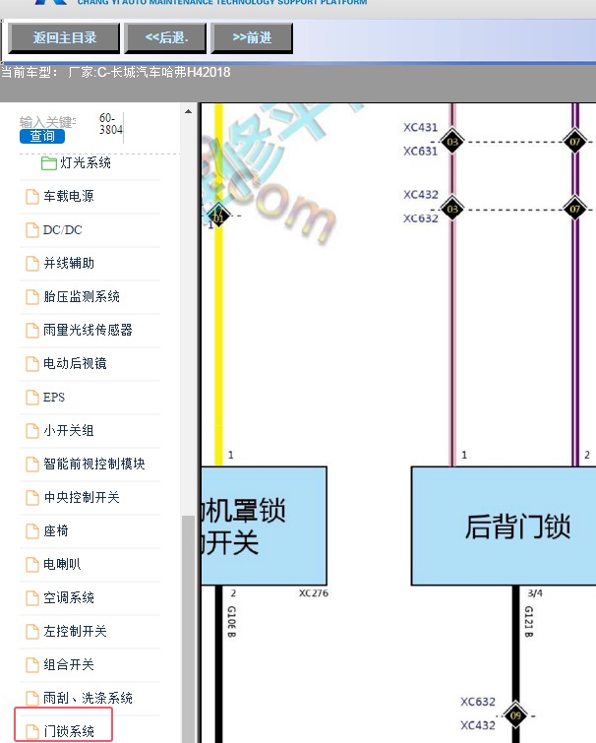Select the 电动后视镜 item

[75, 363]
